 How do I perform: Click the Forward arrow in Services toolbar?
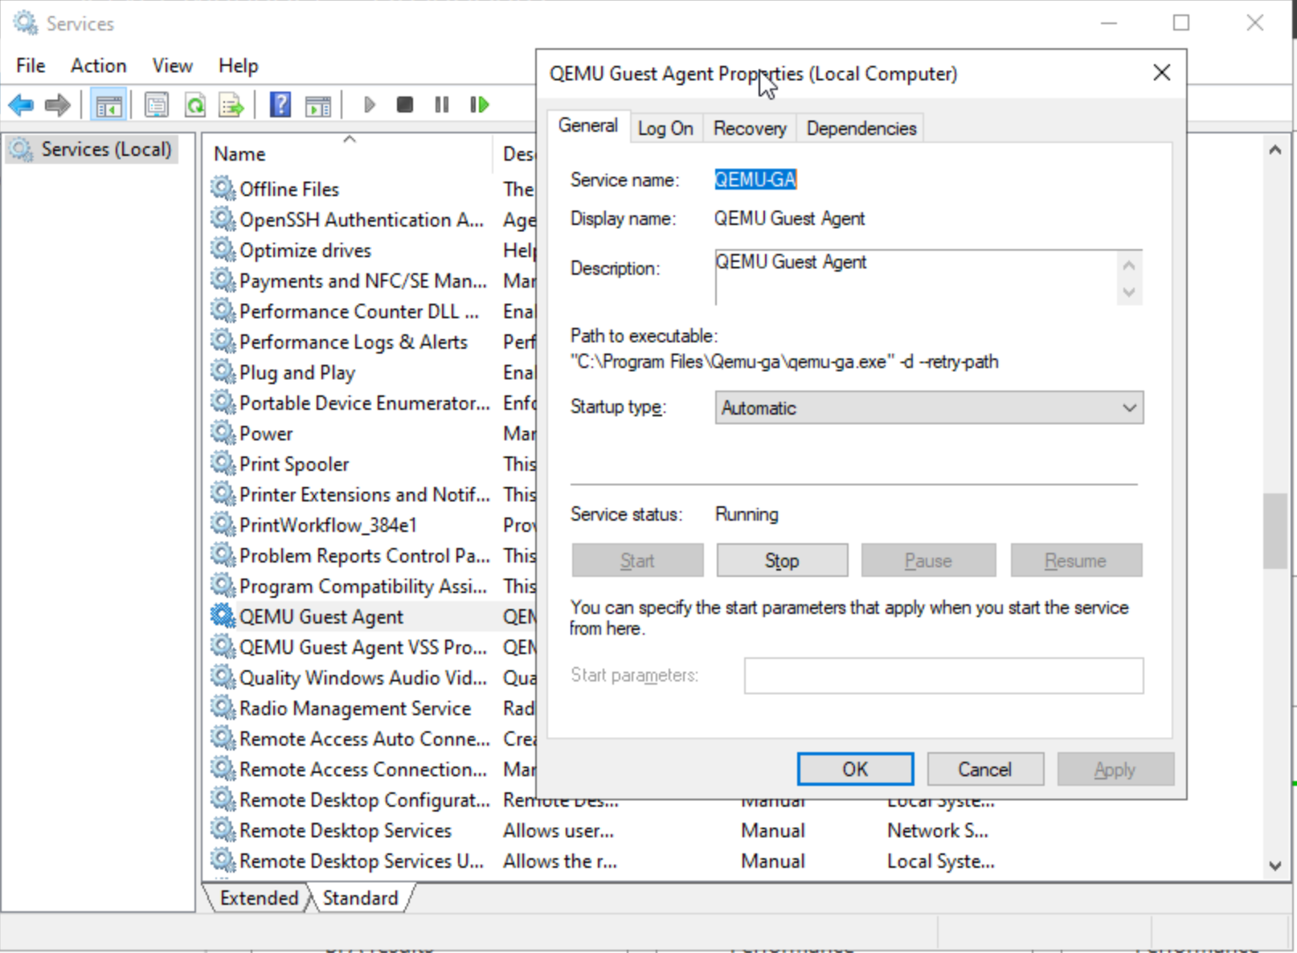coord(58,104)
